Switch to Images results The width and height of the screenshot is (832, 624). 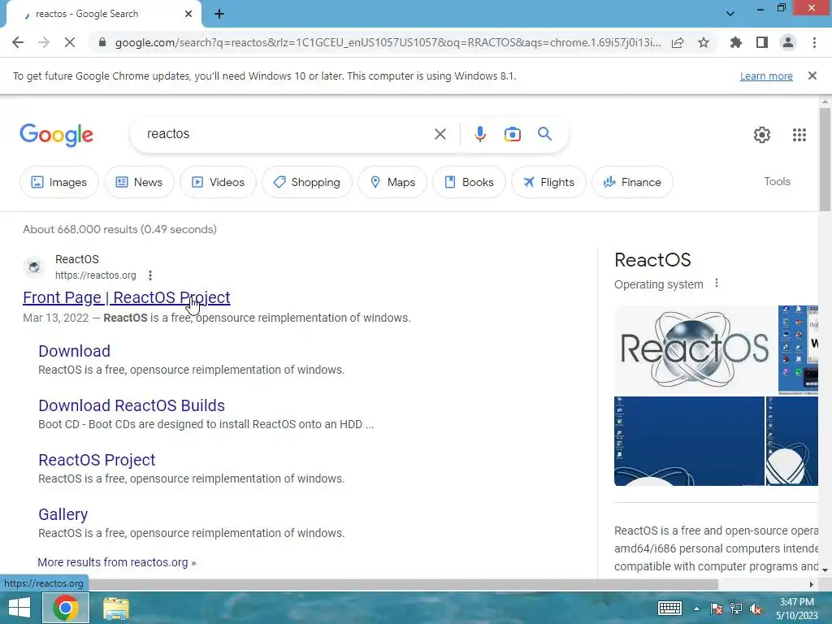(58, 182)
